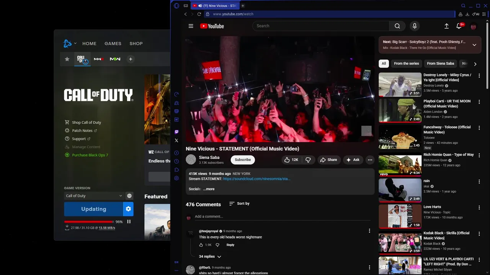This screenshot has width=490, height=275.
Task: Open the Battle.net SHOP tab
Action: [136, 44]
